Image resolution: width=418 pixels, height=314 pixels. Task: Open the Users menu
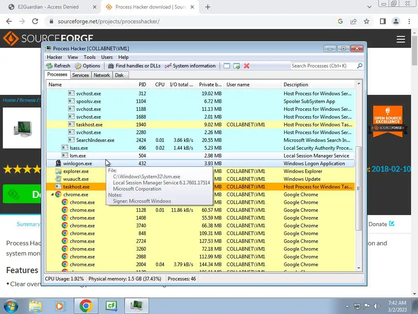(107, 57)
